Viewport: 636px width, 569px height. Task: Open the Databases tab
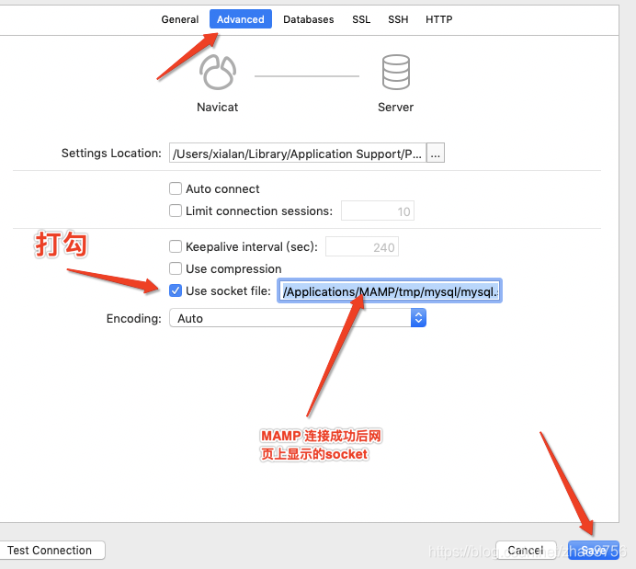tap(308, 19)
